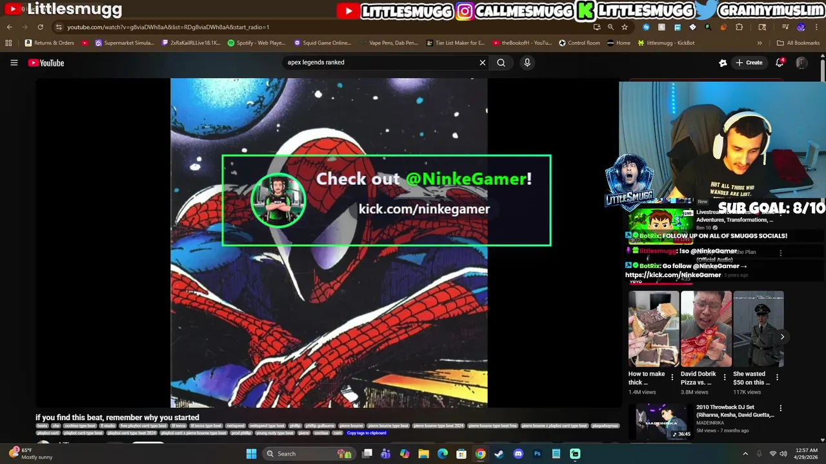Click the 'pierre bourne type beat 2024' tag

(x=439, y=426)
